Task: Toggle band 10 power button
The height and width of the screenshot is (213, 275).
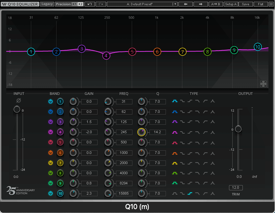Action: point(51,193)
